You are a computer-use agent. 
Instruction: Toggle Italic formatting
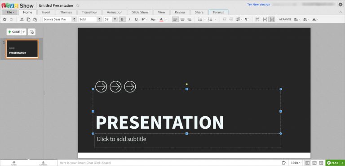(129, 19)
